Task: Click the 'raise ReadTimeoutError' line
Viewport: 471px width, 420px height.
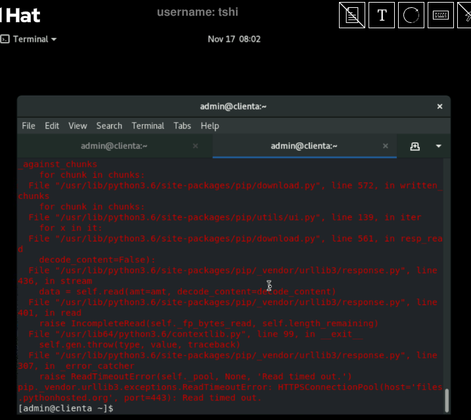Action: (195, 377)
